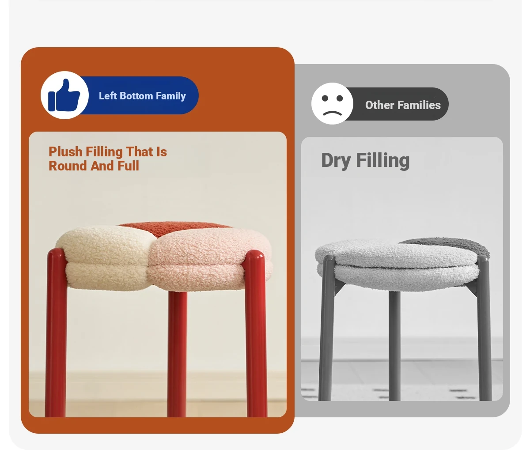Image resolution: width=530 pixels, height=450 pixels.
Task: Click the orange card background border
Action: coord(158,425)
